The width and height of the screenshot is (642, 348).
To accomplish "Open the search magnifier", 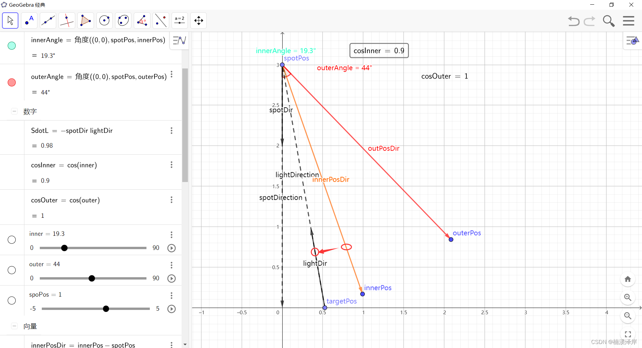I will (x=609, y=21).
